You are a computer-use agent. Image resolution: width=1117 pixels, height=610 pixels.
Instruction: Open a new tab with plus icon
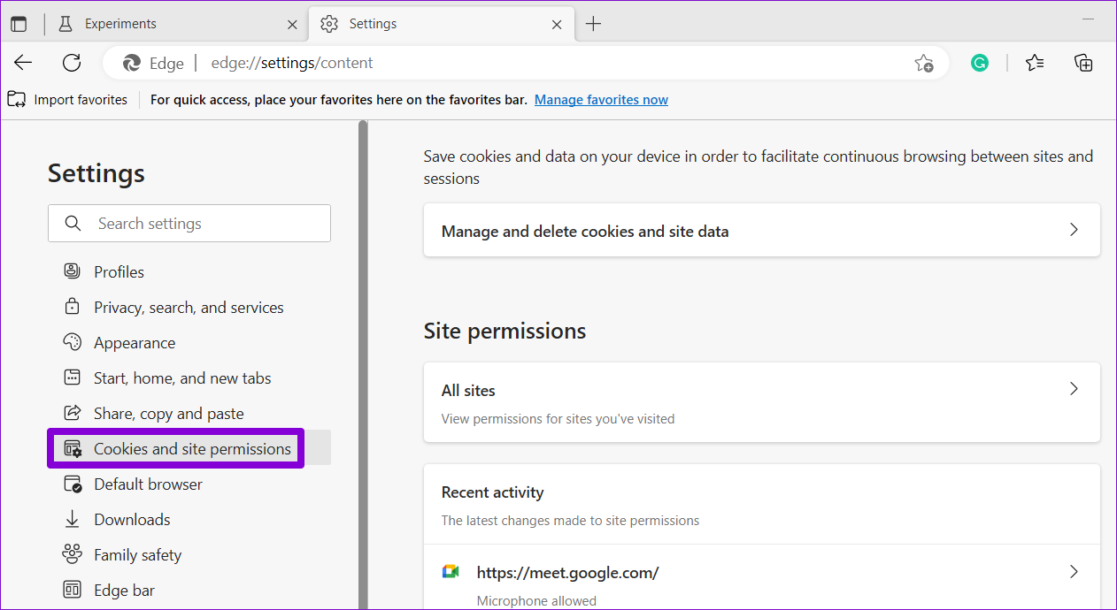[x=593, y=24]
